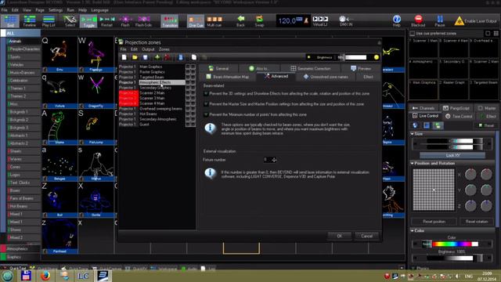The image size is (501, 282).
Task: Toggle first checkbox in Main Graphics row
Action: coord(188,67)
